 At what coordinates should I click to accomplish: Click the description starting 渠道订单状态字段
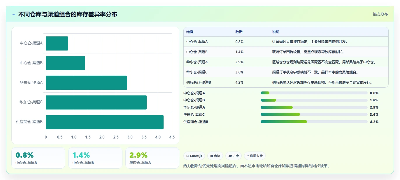click(x=315, y=72)
